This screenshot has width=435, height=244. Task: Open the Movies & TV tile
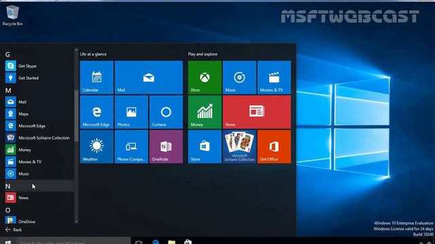[x=274, y=77]
